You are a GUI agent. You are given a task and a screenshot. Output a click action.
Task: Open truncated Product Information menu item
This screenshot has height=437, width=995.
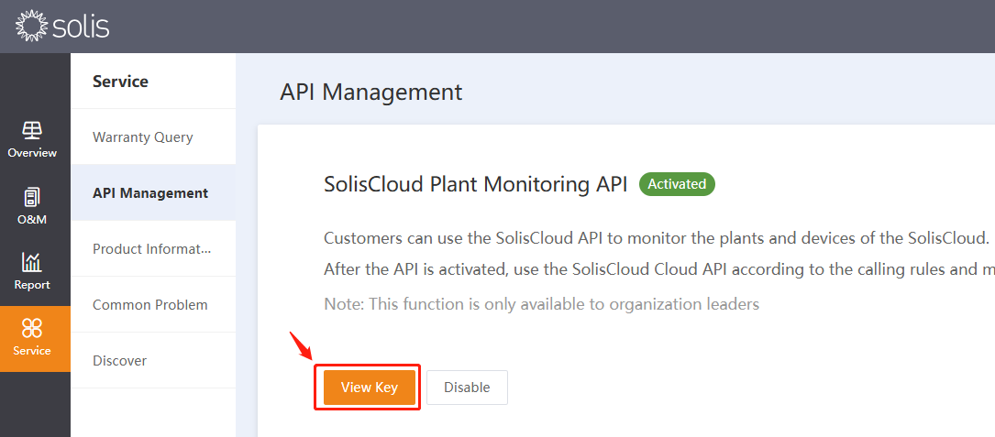click(x=153, y=248)
